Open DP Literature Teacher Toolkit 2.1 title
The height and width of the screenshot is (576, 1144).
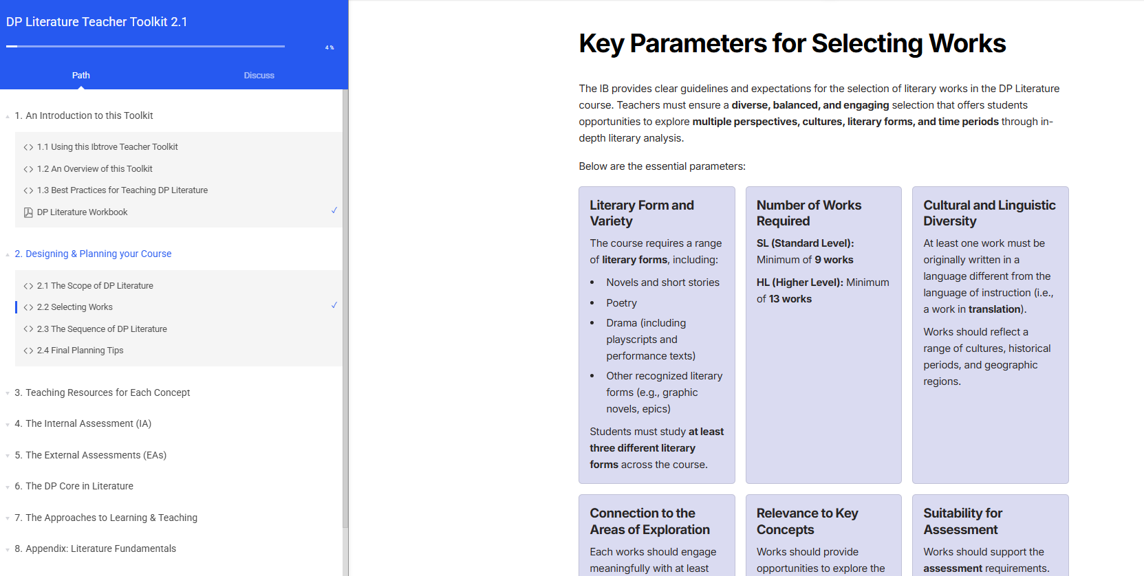tap(97, 22)
